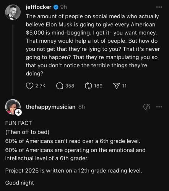Open the 358 replies count
Screen dimensions: 169x191
coord(70,86)
